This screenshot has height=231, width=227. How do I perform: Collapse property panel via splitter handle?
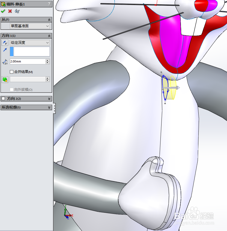tap(54, 108)
